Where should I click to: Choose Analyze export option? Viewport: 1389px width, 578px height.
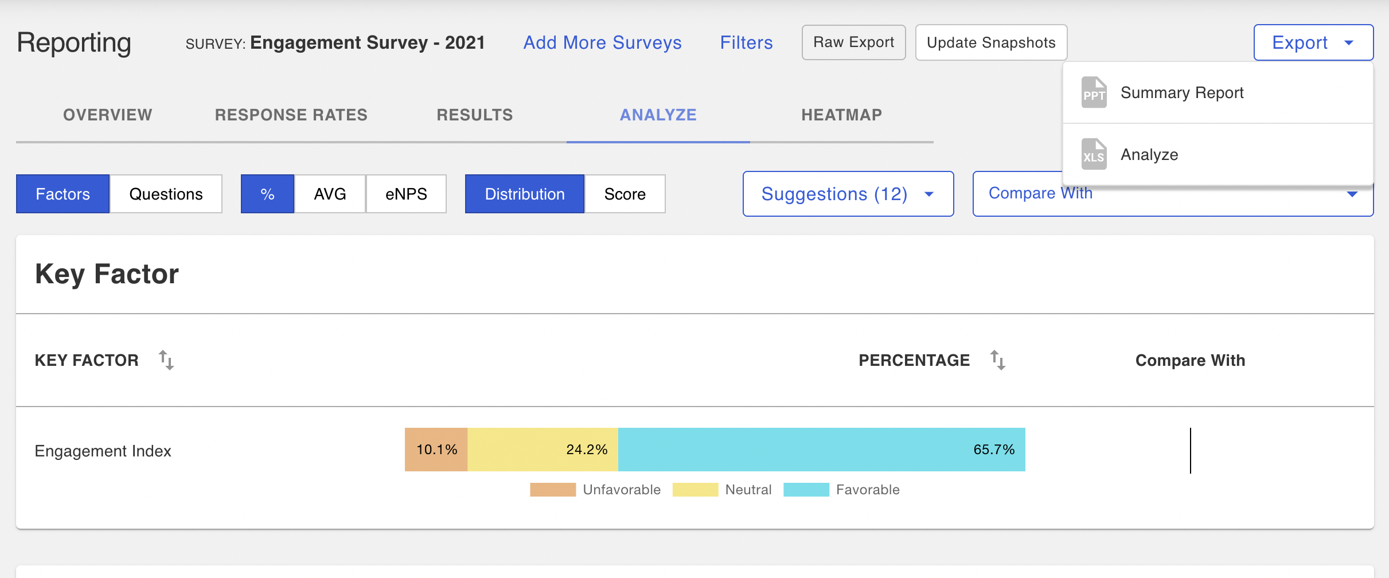(1218, 154)
